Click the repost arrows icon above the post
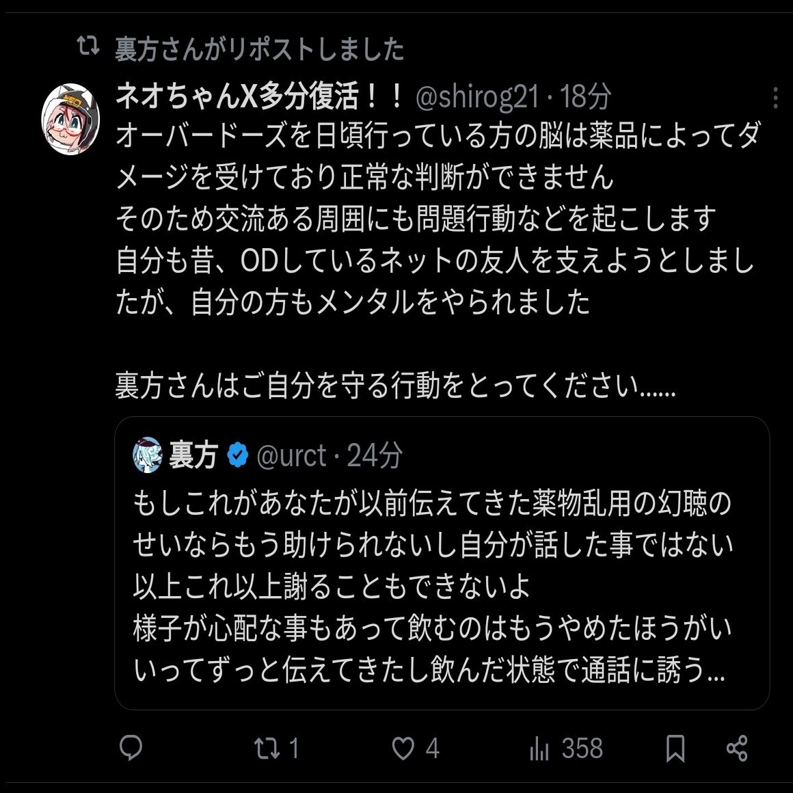 pos(88,48)
